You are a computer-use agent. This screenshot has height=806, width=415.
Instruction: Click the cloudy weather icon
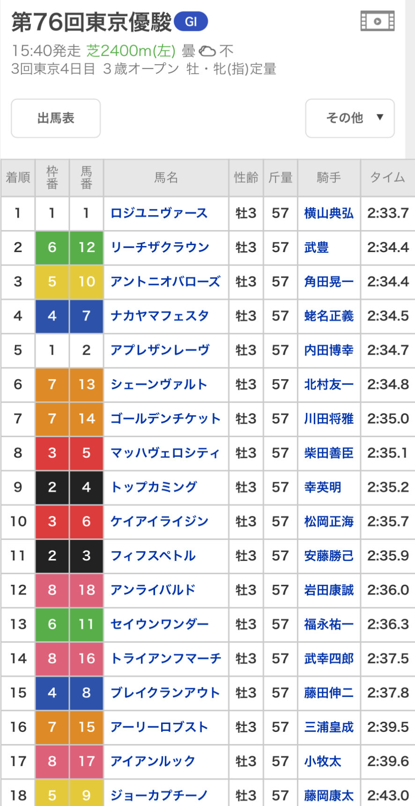207,51
